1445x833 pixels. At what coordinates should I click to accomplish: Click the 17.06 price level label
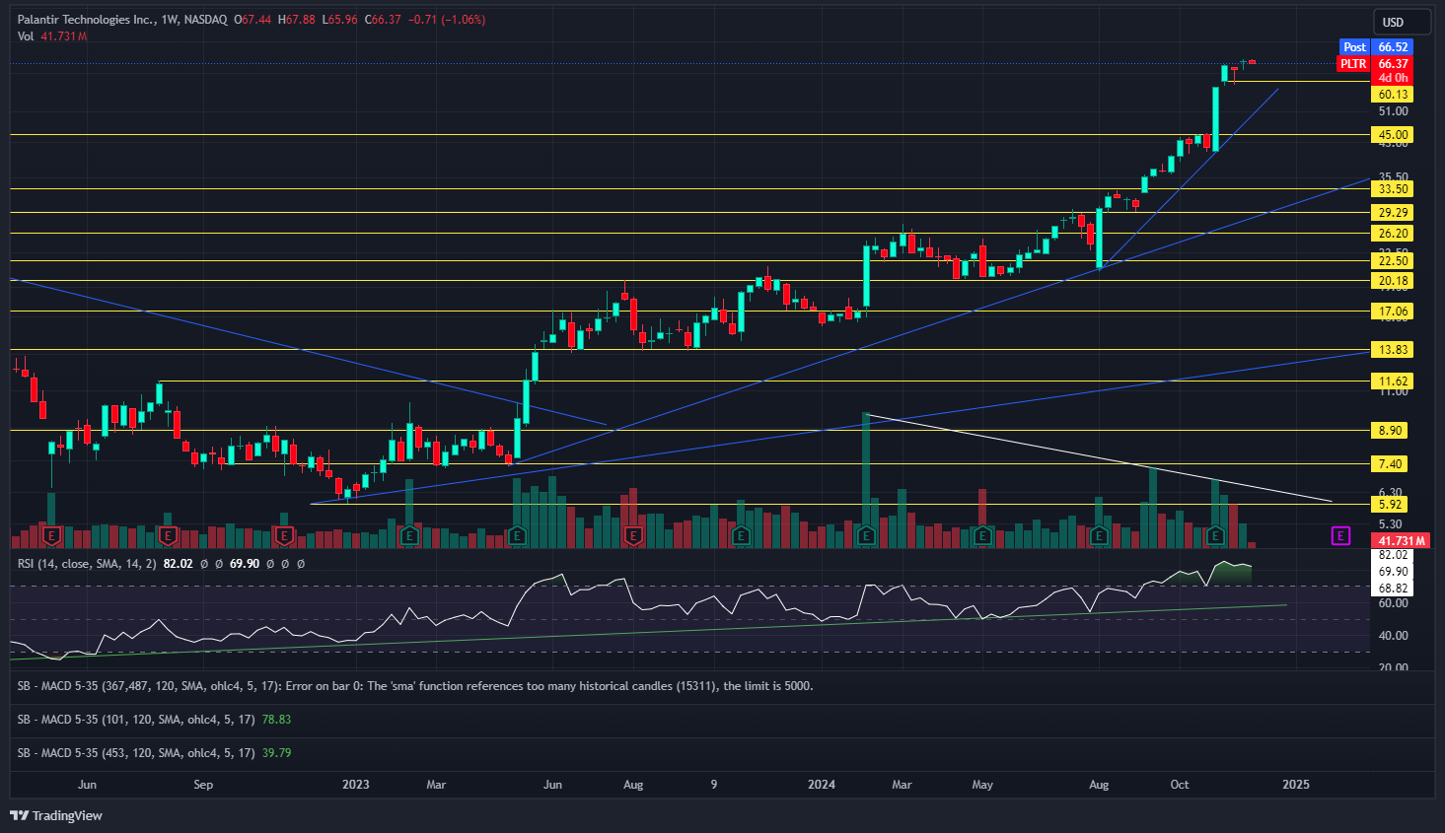point(1393,312)
